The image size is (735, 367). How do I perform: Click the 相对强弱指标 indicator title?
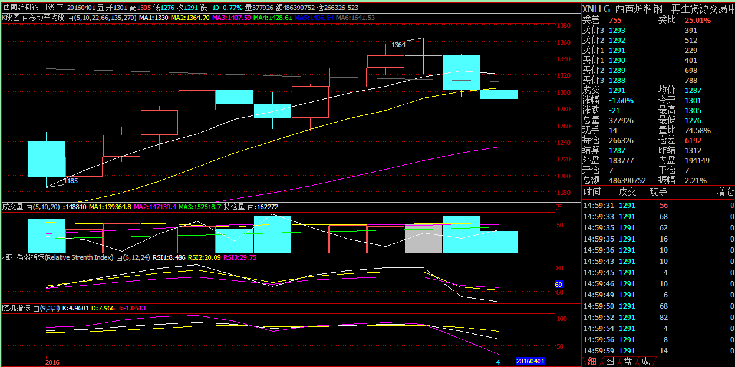[58, 257]
